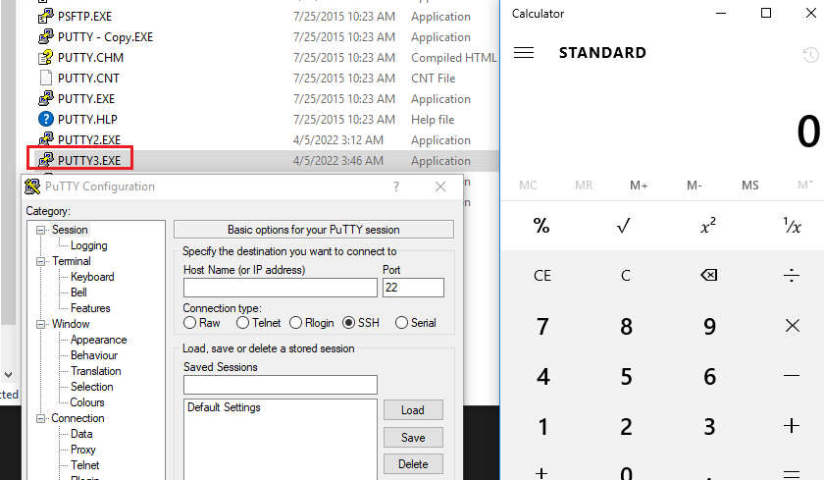Click the C clear button in Calculator

(626, 276)
